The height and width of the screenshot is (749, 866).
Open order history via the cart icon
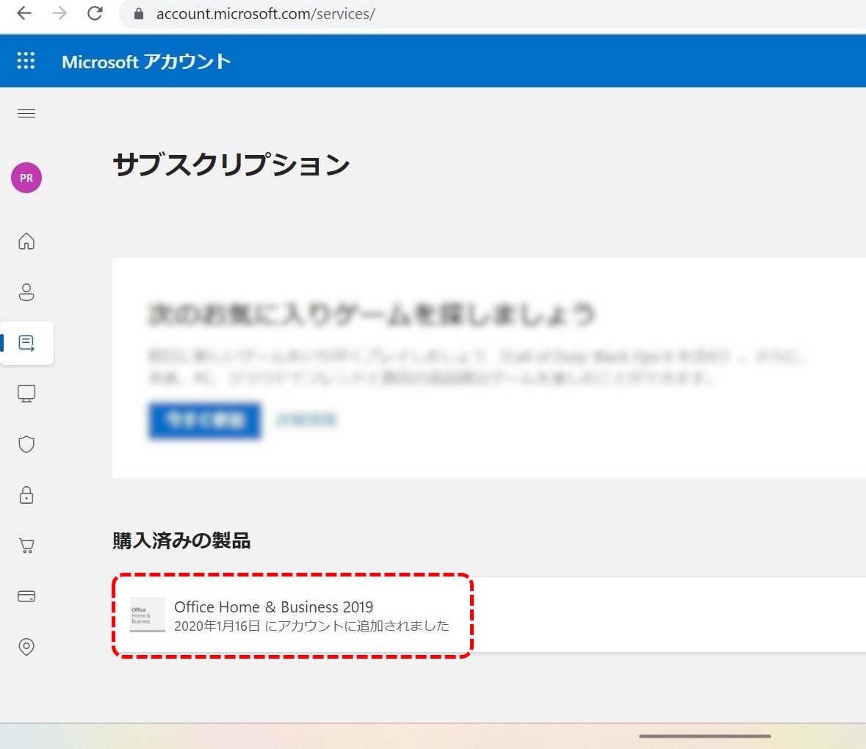(26, 546)
